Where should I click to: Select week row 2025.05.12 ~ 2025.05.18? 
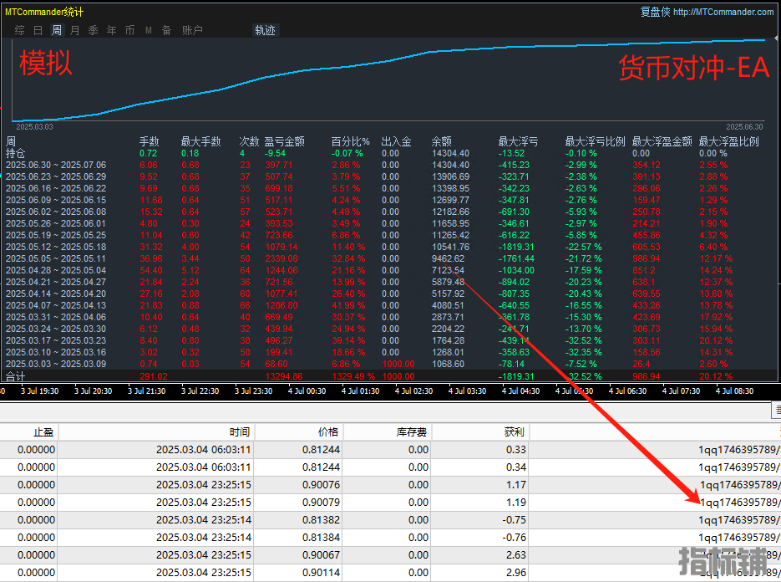pyautogui.click(x=388, y=247)
